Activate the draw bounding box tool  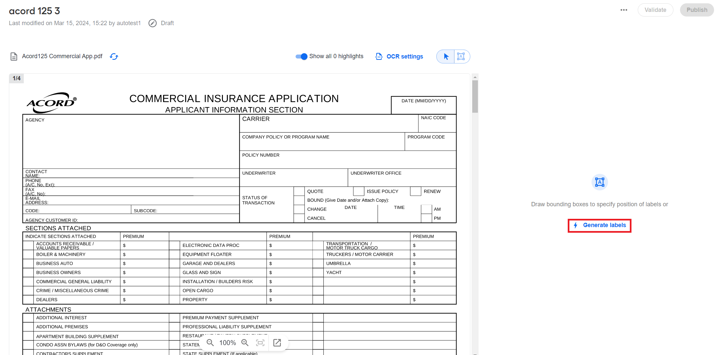pos(461,57)
